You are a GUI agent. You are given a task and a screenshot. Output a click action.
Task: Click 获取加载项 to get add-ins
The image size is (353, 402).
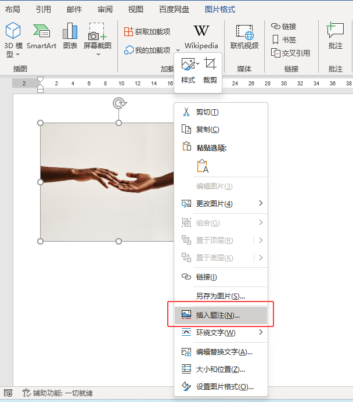tap(147, 31)
